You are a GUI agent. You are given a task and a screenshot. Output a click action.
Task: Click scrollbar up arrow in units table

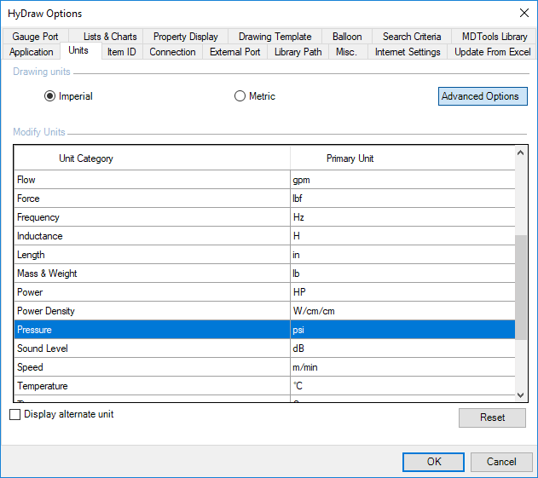520,153
